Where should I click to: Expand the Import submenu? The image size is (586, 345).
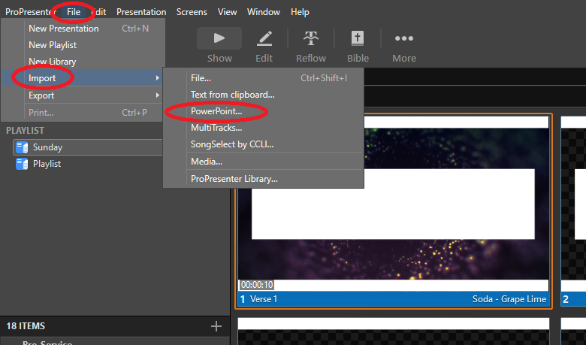point(82,77)
